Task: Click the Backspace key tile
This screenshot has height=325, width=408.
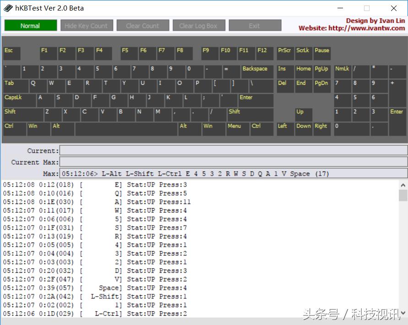Action: tap(257, 72)
